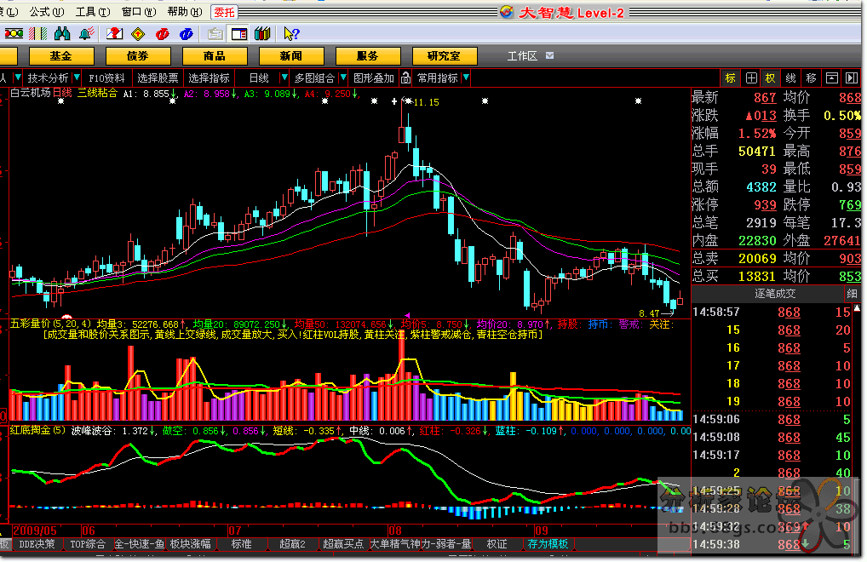
Task: Click the crosshair grid box icon
Action: point(751,78)
